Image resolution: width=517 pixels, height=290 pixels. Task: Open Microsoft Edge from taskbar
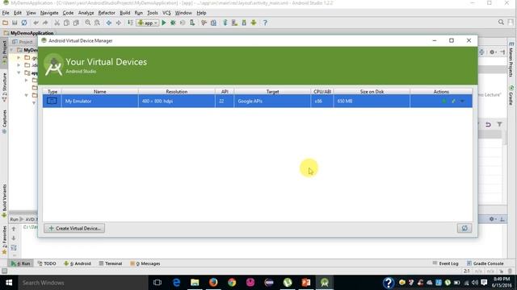(176, 283)
